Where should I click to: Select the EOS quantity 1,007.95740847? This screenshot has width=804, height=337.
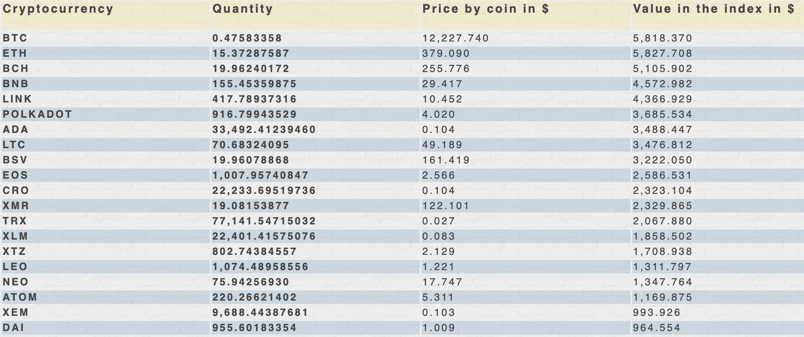click(x=261, y=175)
